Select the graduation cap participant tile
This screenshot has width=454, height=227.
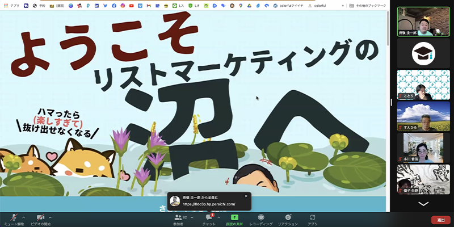pyautogui.click(x=423, y=53)
